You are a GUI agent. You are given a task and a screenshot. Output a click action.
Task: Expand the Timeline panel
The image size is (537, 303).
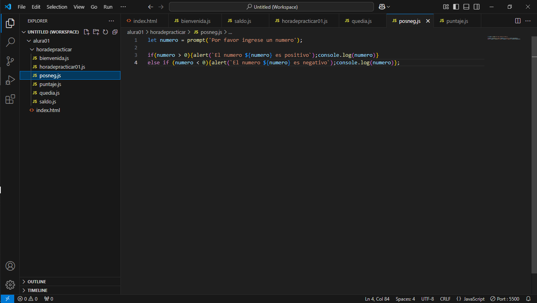[x=70, y=290]
